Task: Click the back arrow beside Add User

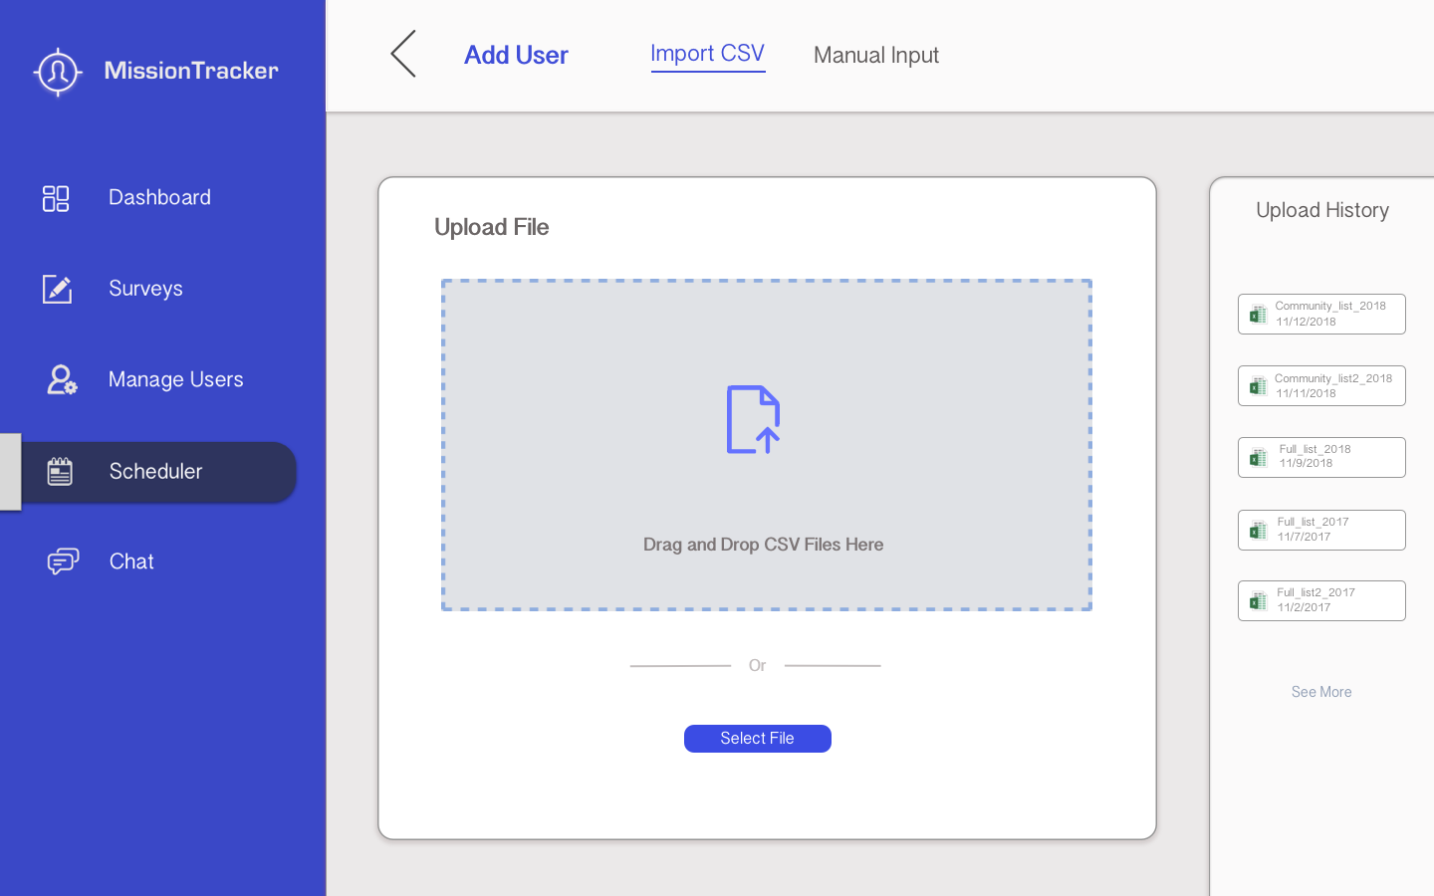Action: 403,54
